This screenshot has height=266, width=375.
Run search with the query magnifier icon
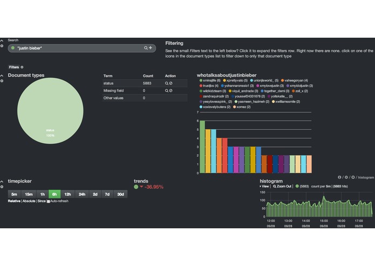pos(146,48)
